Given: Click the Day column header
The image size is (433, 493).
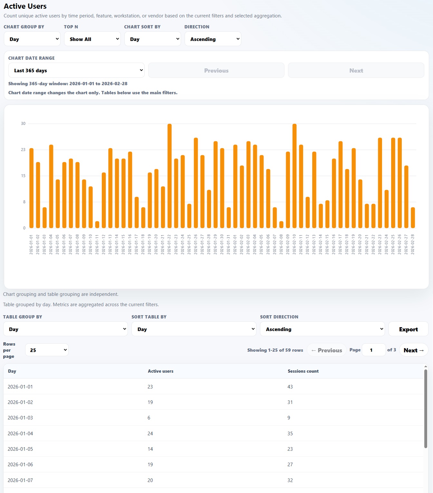Looking at the screenshot, I should tap(12, 371).
